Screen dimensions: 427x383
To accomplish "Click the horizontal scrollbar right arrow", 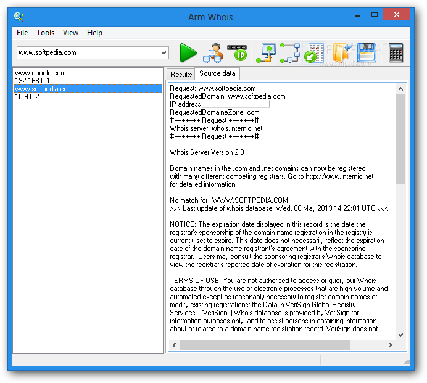I will (x=390, y=345).
